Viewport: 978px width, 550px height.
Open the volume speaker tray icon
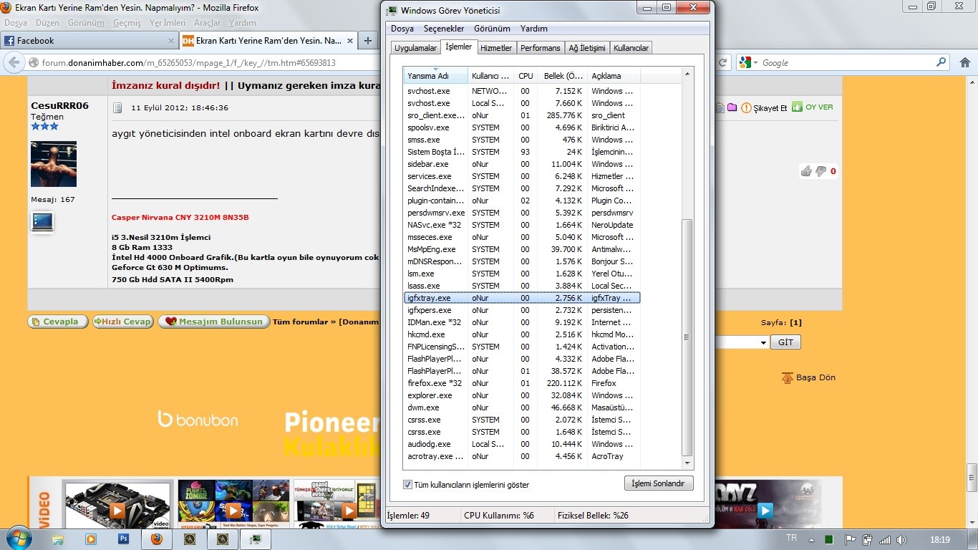[x=901, y=539]
